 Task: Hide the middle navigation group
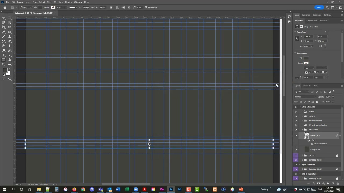pyautogui.click(x=296, y=121)
